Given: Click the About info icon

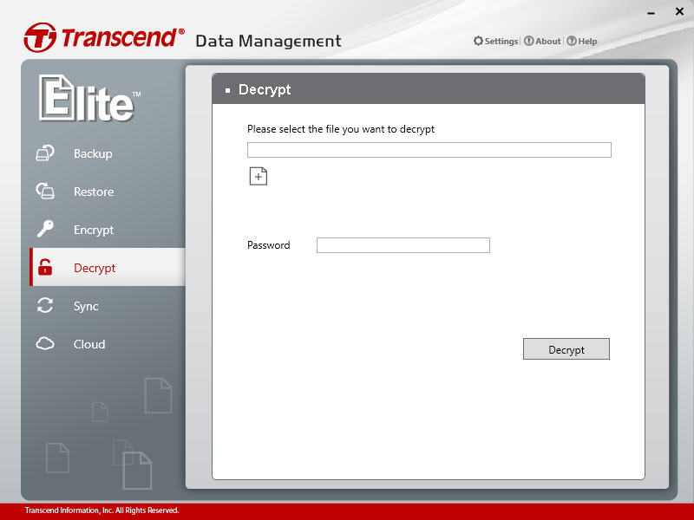Looking at the screenshot, I should tap(528, 41).
